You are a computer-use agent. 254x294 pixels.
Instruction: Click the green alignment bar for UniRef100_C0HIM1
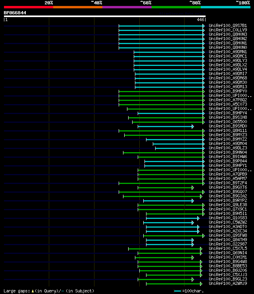point(164,258)
